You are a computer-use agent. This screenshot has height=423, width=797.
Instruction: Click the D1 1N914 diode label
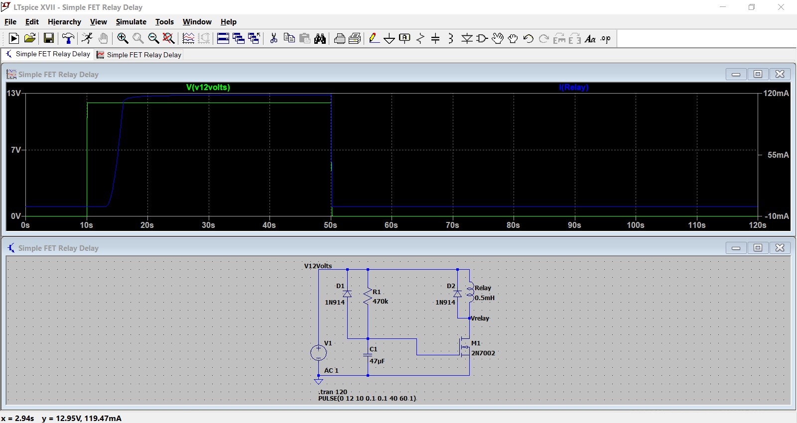[x=335, y=302]
